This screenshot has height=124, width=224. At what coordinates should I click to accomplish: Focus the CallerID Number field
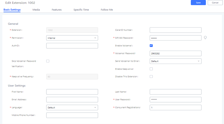[x=175, y=30]
